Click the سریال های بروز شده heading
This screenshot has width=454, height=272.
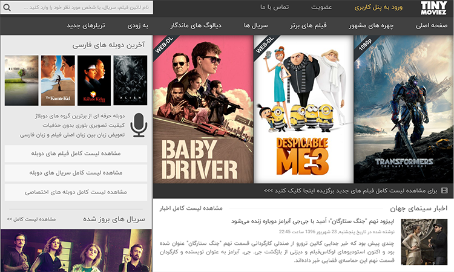click(x=114, y=219)
